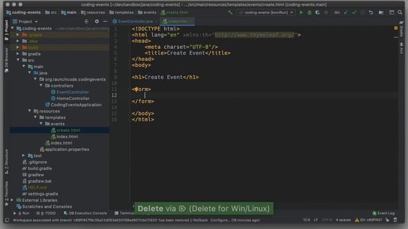Click the Git update project arrow icon
Screen dimensions: 408x229
pos(346,13)
